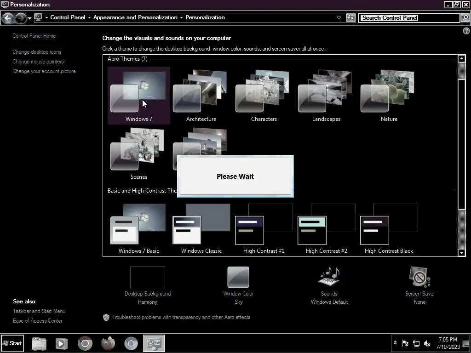Image resolution: width=471 pixels, height=353 pixels.
Task: Select the Windows 7 Aero theme
Action: click(x=139, y=96)
